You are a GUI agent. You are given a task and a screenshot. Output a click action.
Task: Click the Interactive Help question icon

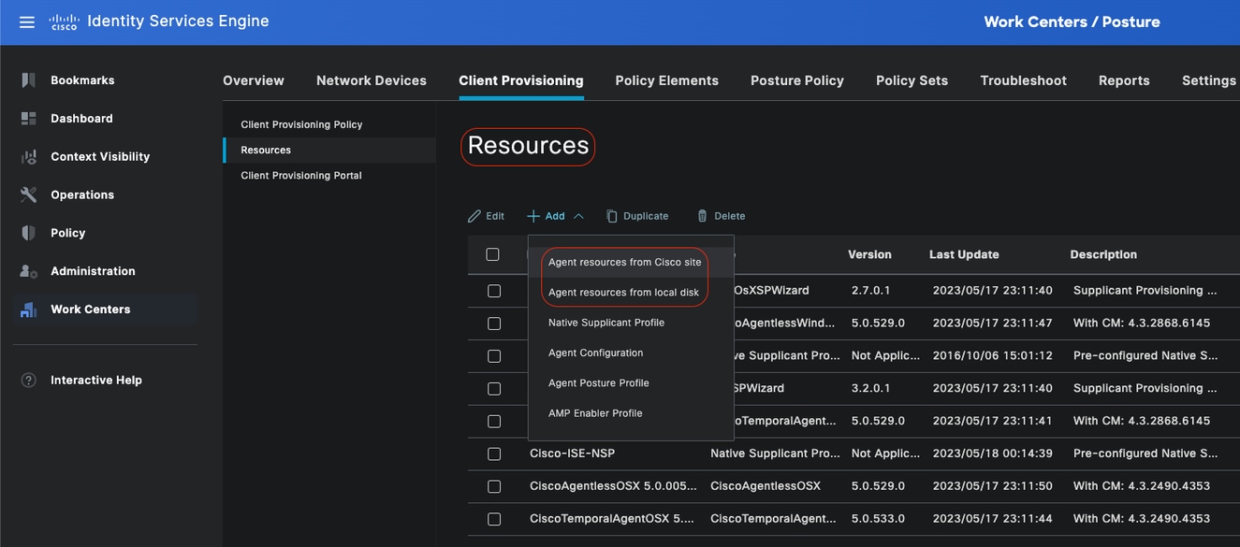click(x=28, y=381)
